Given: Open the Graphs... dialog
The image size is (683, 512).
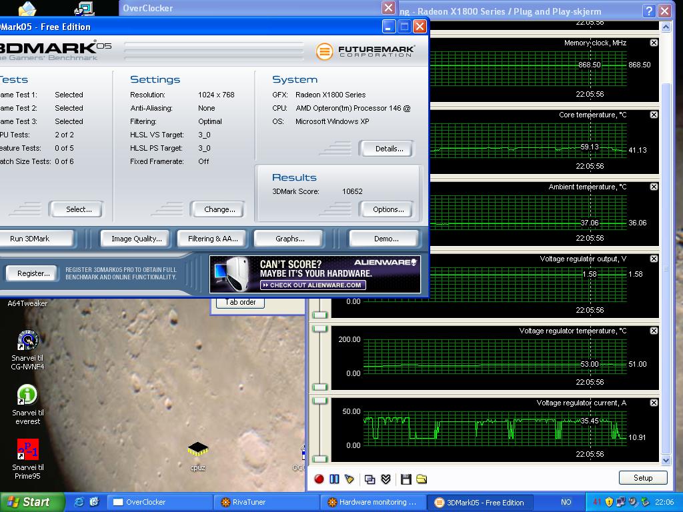Looking at the screenshot, I should 289,239.
